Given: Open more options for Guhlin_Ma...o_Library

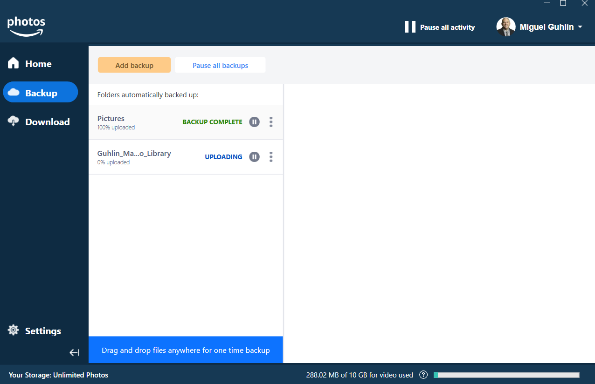Looking at the screenshot, I should 271,157.
